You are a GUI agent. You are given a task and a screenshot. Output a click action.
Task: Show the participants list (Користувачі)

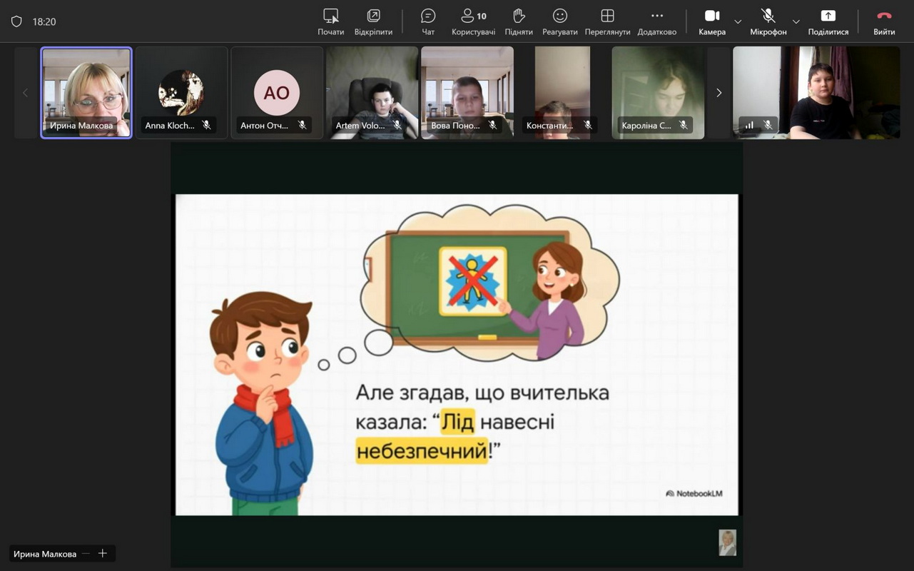coord(473,21)
